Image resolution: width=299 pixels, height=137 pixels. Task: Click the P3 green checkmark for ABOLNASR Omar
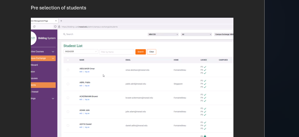click(x=205, y=67)
